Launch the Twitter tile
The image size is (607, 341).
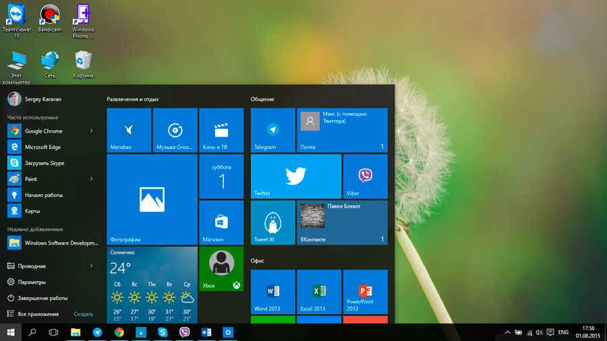coord(295,176)
